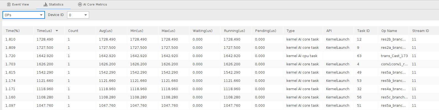Switch to the AI Core Metrics tab
The width and height of the screenshot is (439, 110).
[92, 4]
